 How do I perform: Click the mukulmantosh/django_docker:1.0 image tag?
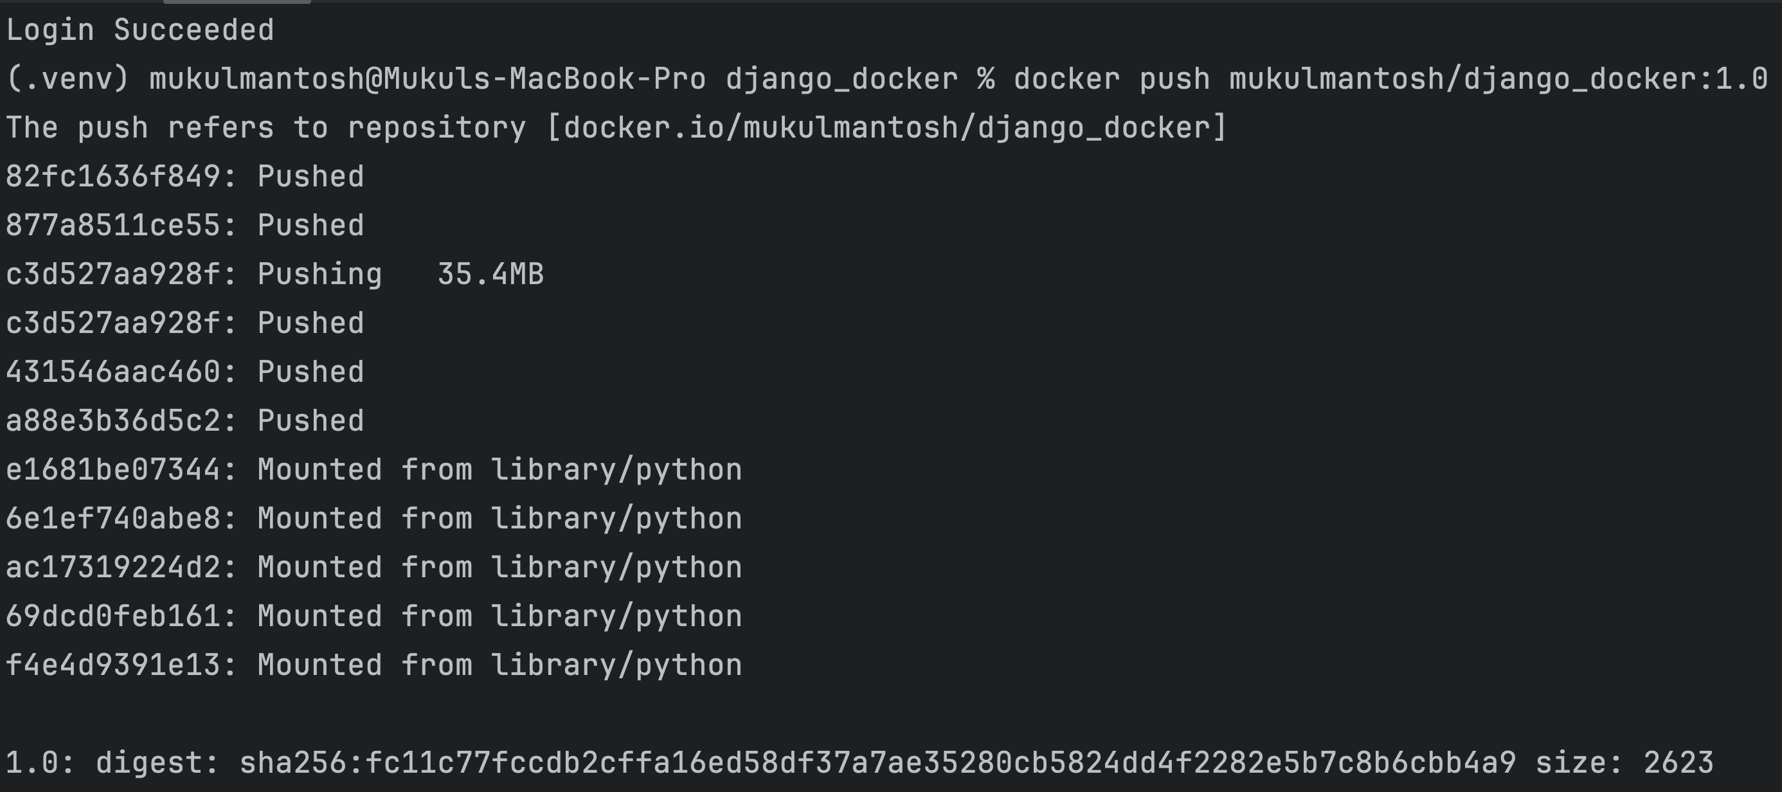coord(1498,79)
